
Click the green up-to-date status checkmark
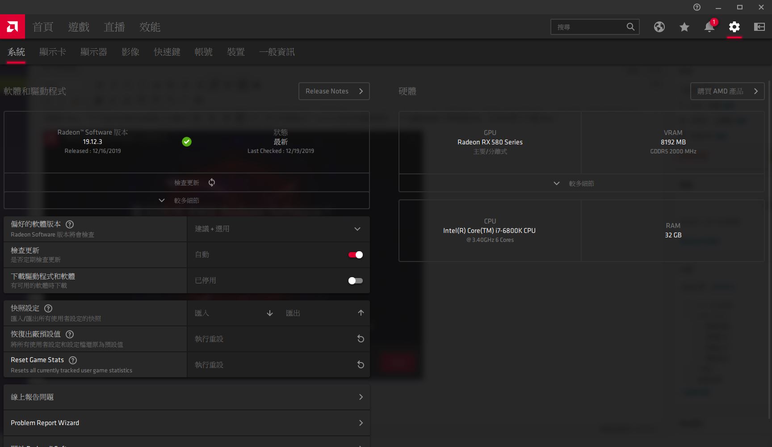pyautogui.click(x=187, y=142)
